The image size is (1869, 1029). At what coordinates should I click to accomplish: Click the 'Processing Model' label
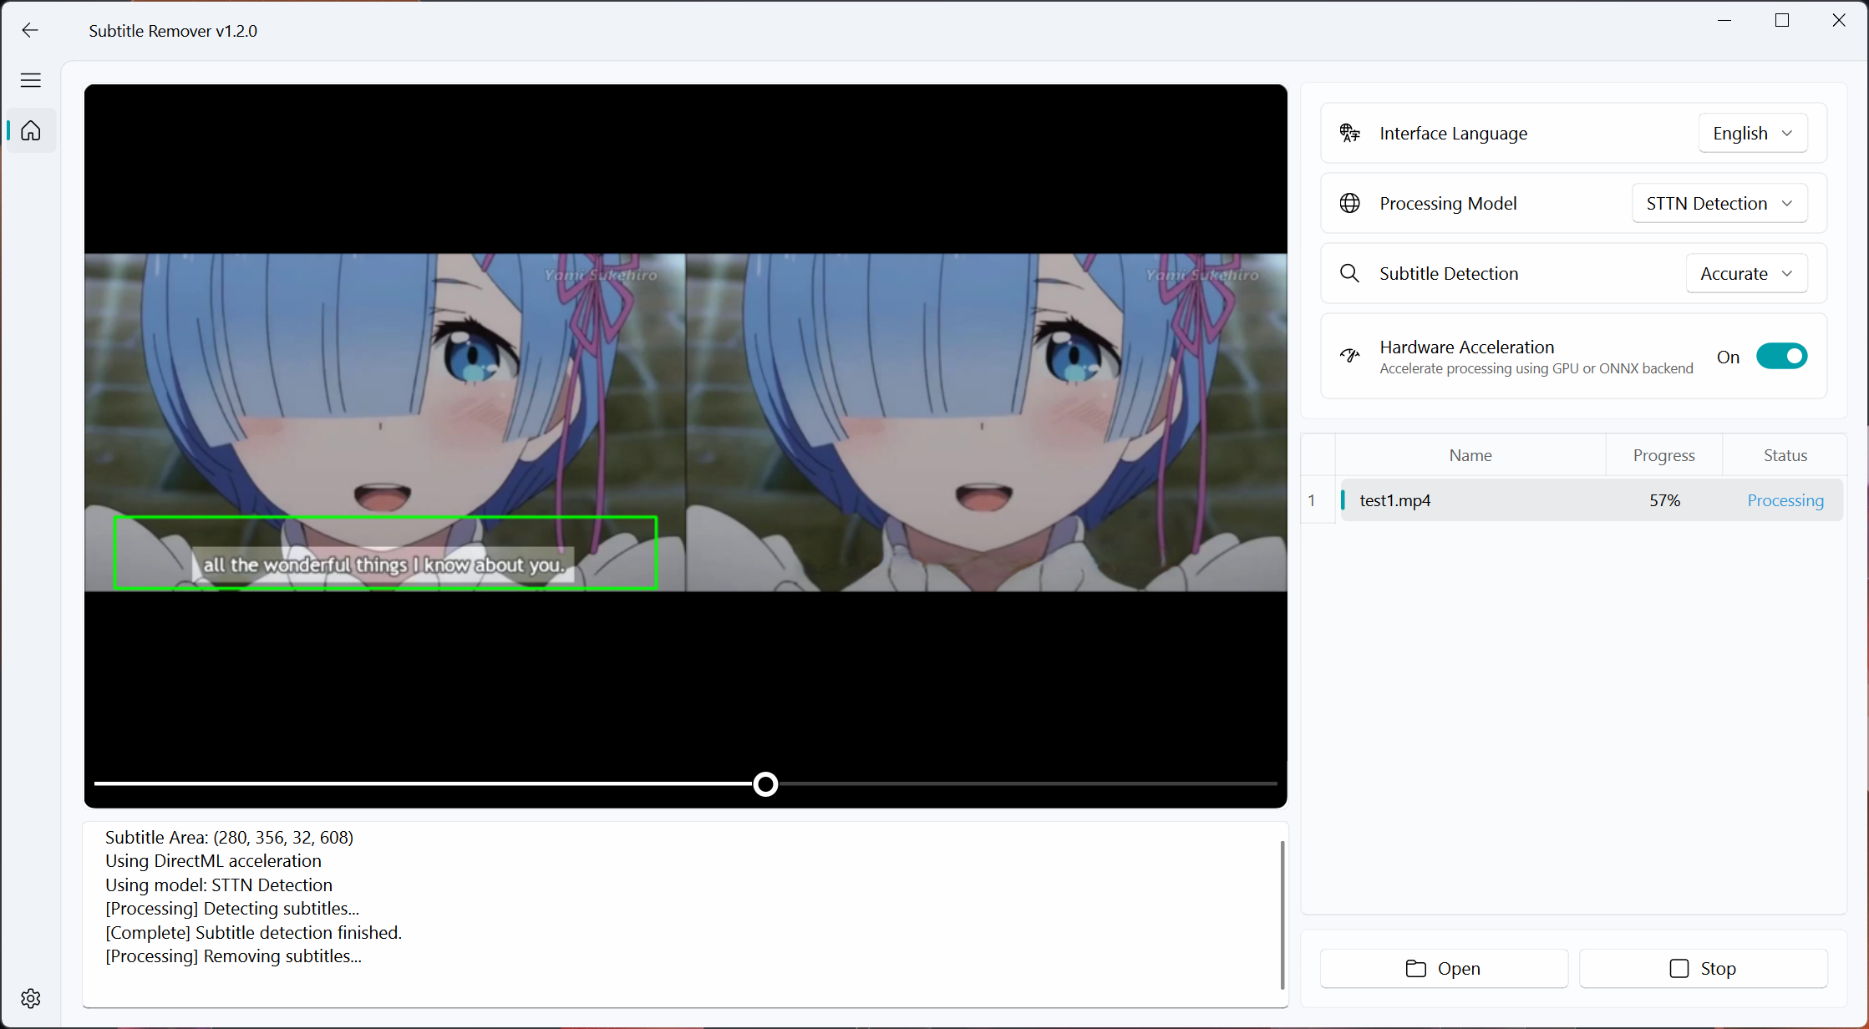click(1448, 204)
